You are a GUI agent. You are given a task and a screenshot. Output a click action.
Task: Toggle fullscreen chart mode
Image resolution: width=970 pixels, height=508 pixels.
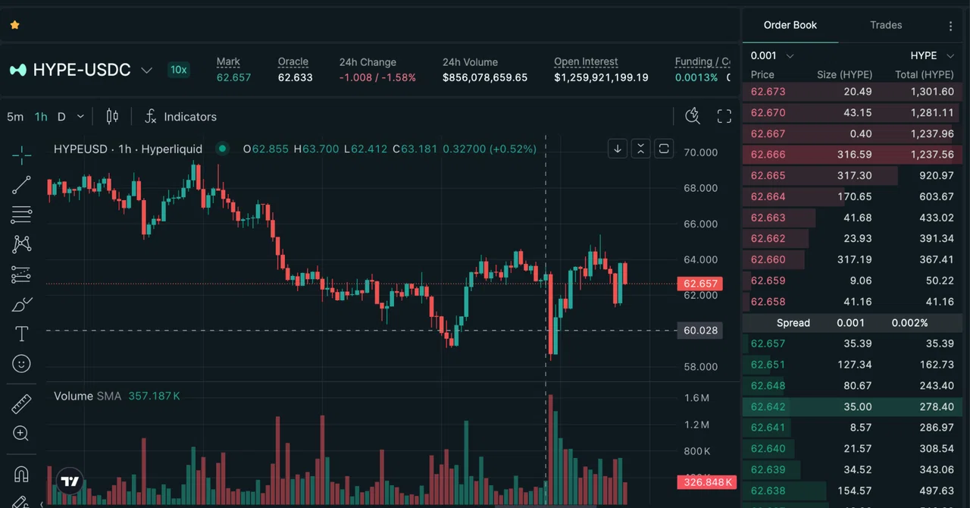tap(724, 116)
